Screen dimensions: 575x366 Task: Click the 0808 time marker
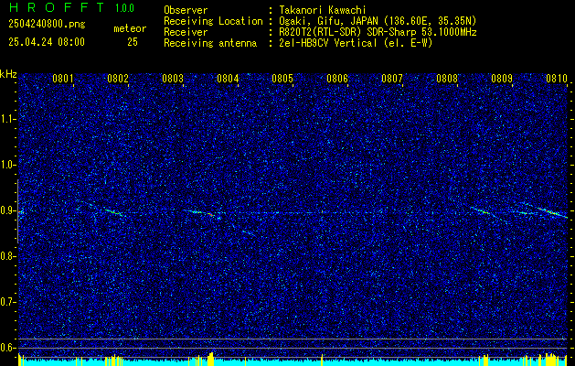[x=447, y=79]
